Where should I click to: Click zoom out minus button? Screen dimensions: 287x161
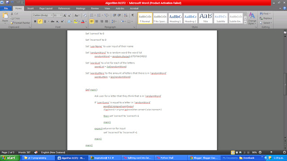click(260, 153)
